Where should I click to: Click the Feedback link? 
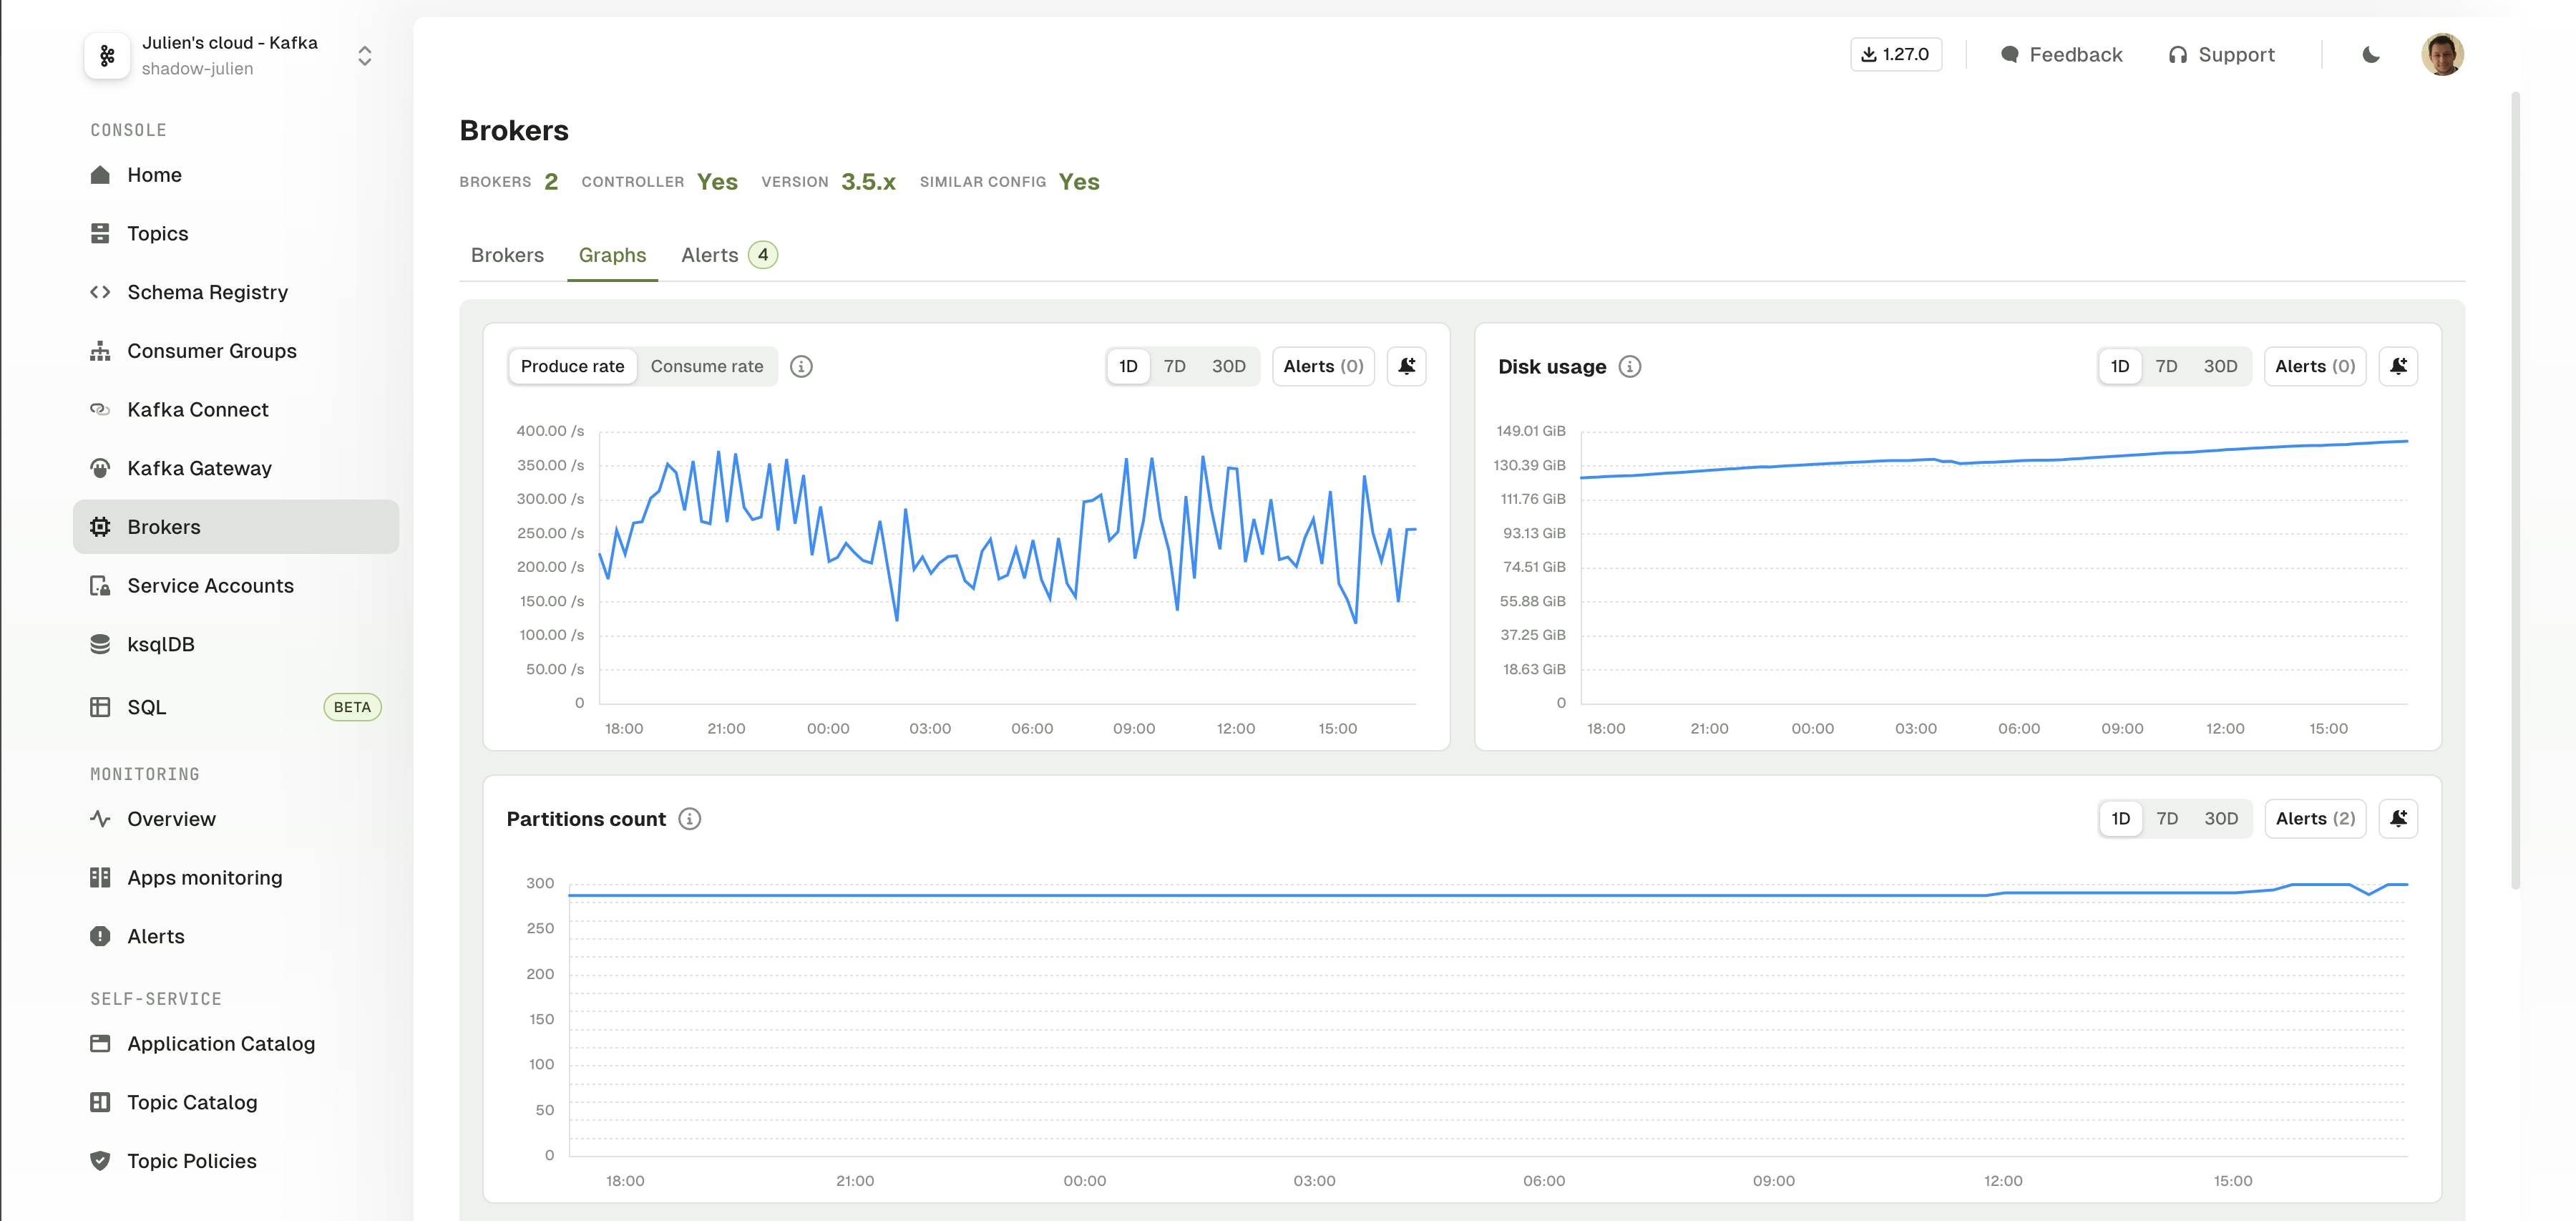[x=2061, y=55]
